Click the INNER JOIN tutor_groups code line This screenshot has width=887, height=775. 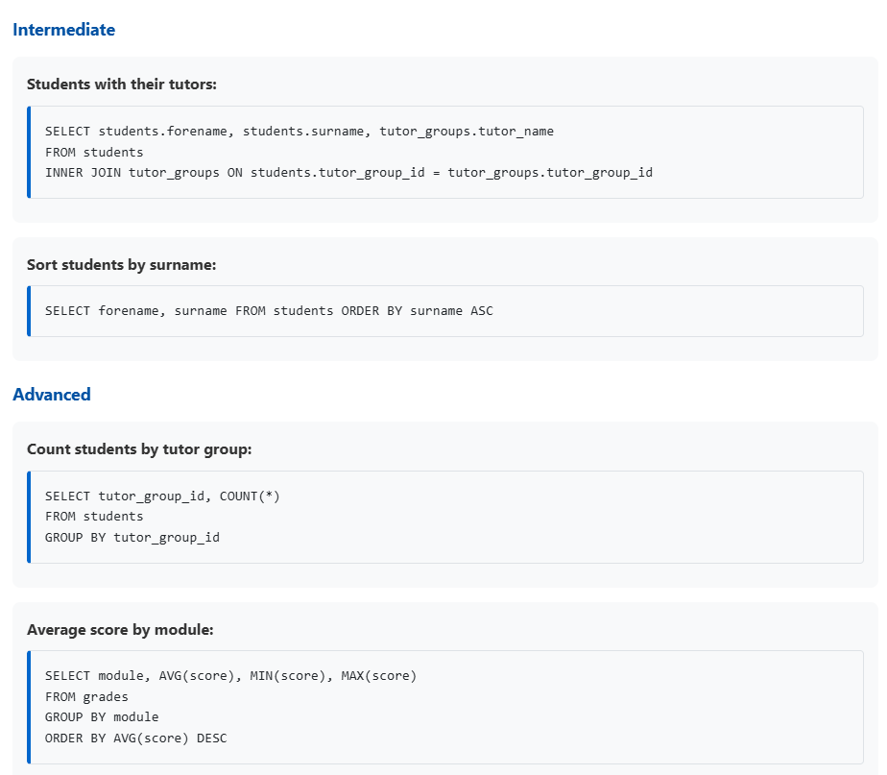(348, 173)
